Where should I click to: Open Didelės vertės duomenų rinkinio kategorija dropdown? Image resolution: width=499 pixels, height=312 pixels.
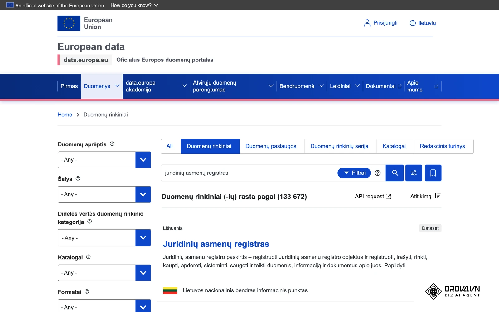pyautogui.click(x=104, y=238)
